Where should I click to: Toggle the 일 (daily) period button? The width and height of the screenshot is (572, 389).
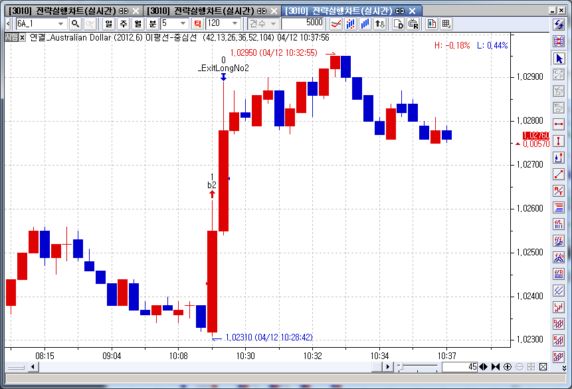pyautogui.click(x=108, y=23)
